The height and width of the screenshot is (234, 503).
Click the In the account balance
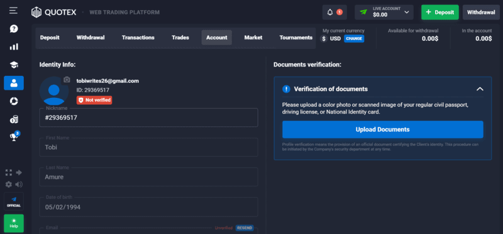tap(484, 39)
